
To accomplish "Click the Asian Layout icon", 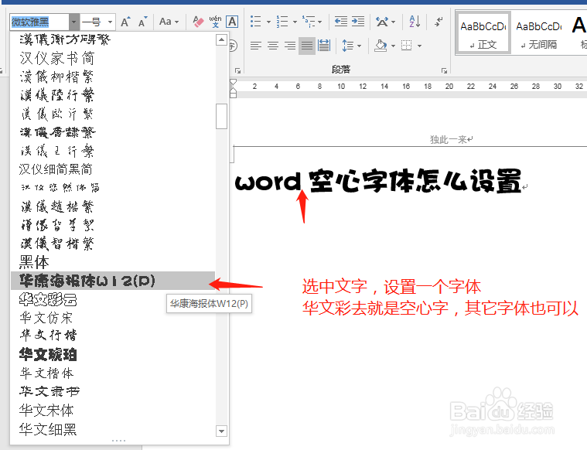I will point(382,22).
